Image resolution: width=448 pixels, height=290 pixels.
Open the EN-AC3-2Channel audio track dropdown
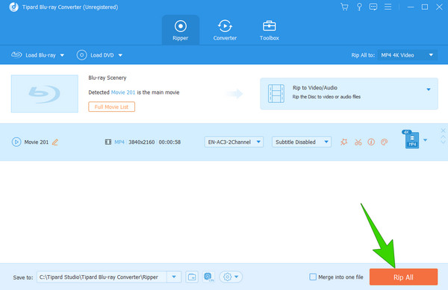click(234, 142)
